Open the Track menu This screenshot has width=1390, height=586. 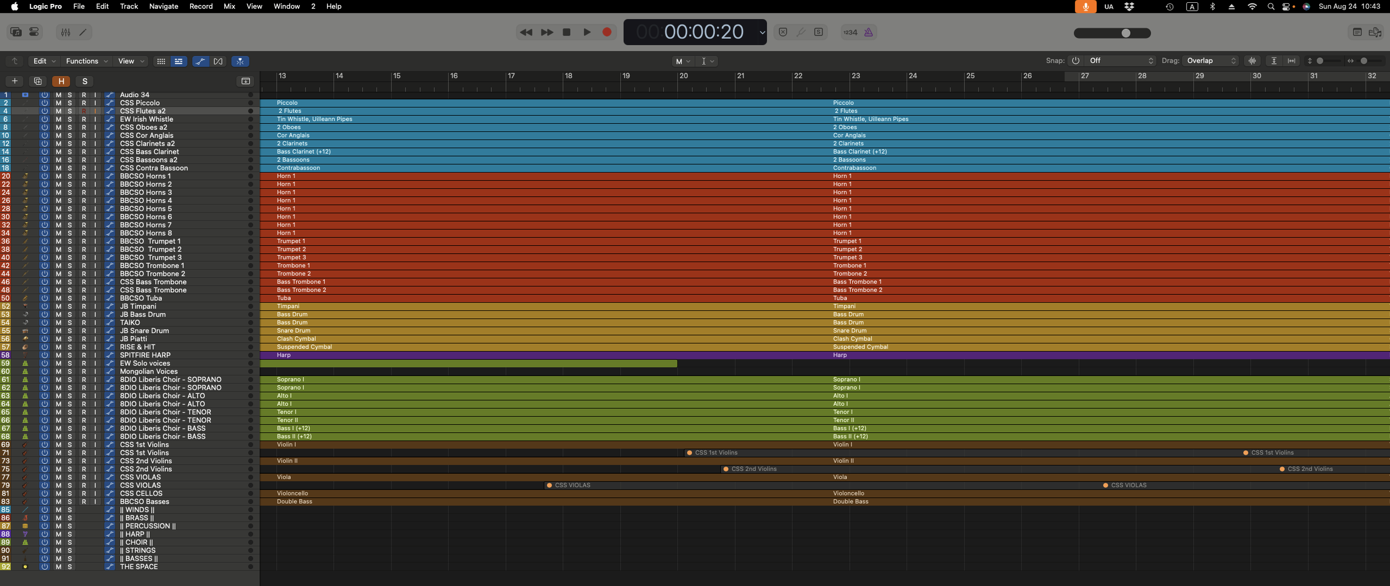point(128,6)
